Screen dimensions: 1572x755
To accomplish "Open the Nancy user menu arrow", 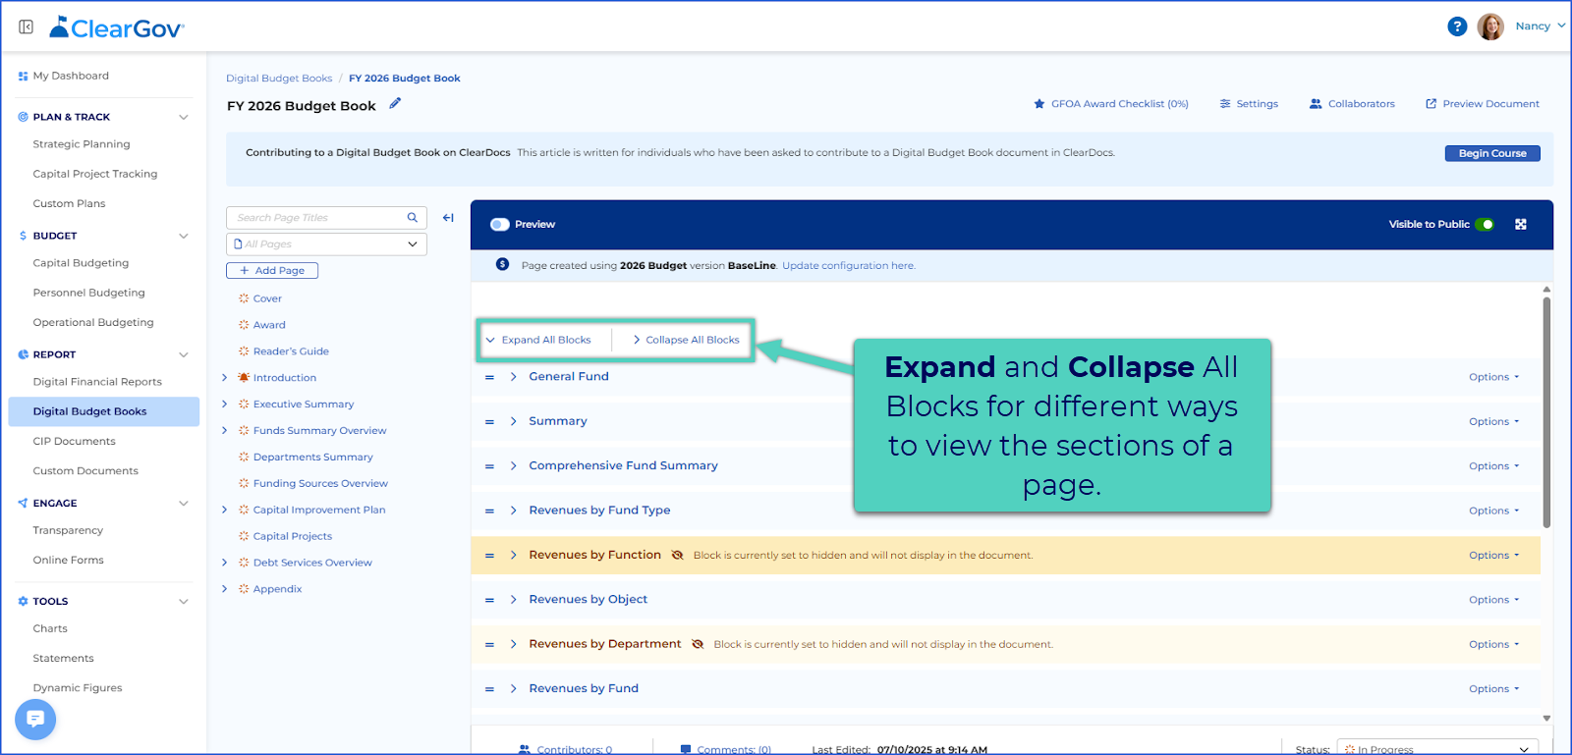I will [1561, 27].
